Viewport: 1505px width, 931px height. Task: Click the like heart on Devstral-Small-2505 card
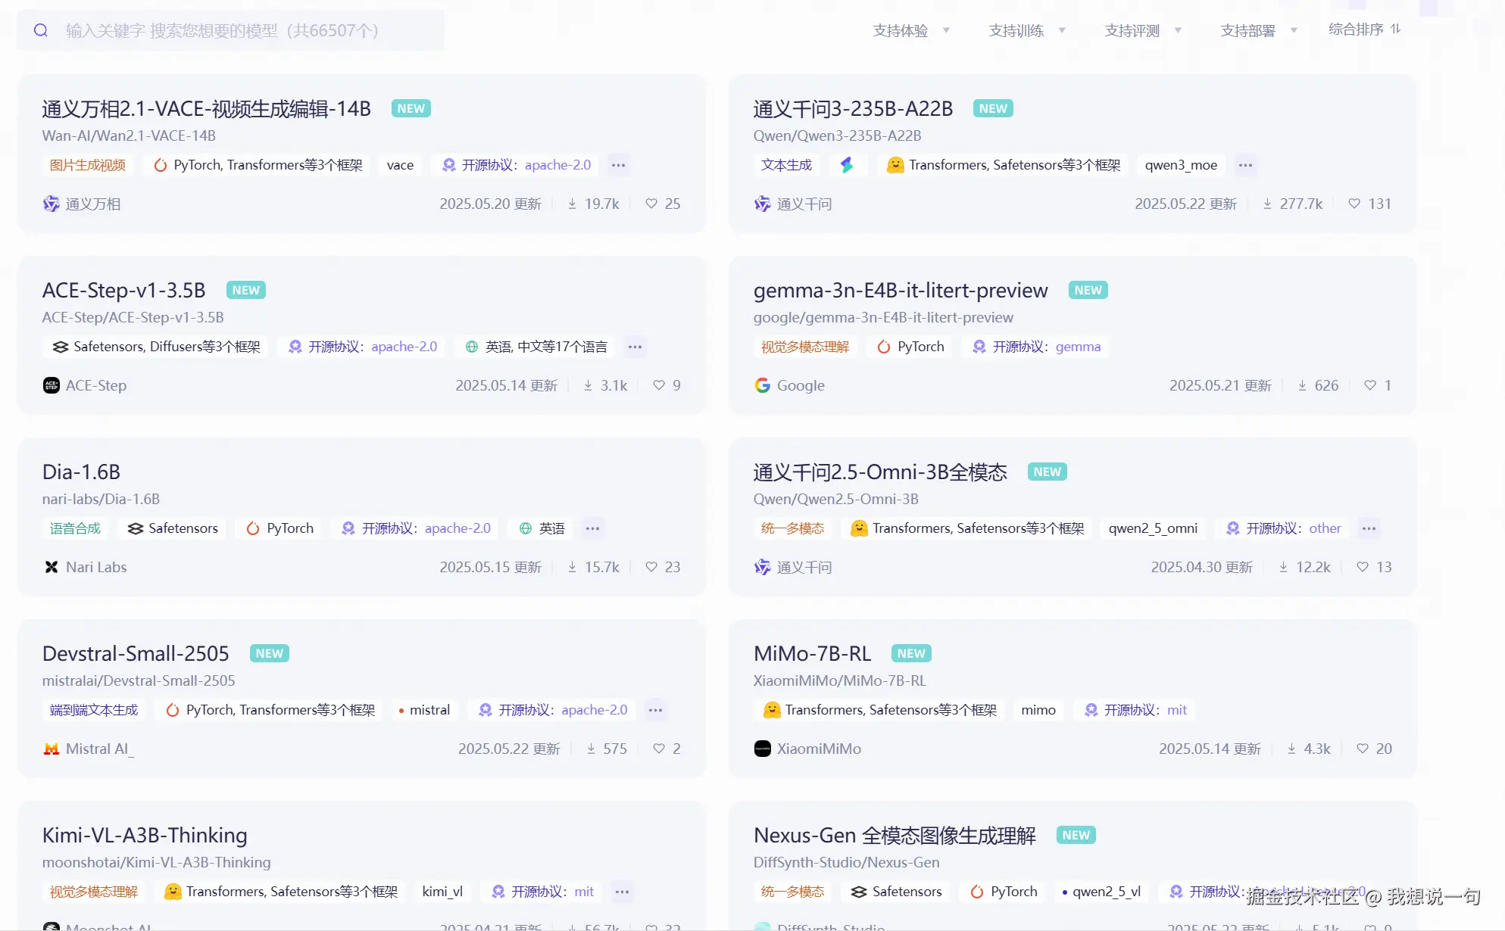click(659, 749)
